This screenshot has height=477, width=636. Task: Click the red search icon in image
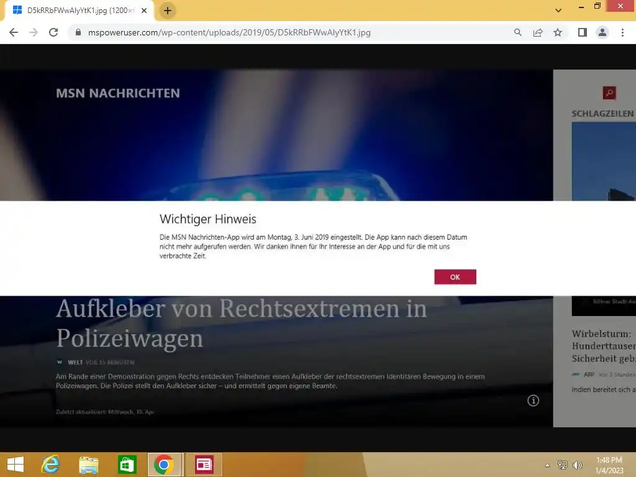609,93
